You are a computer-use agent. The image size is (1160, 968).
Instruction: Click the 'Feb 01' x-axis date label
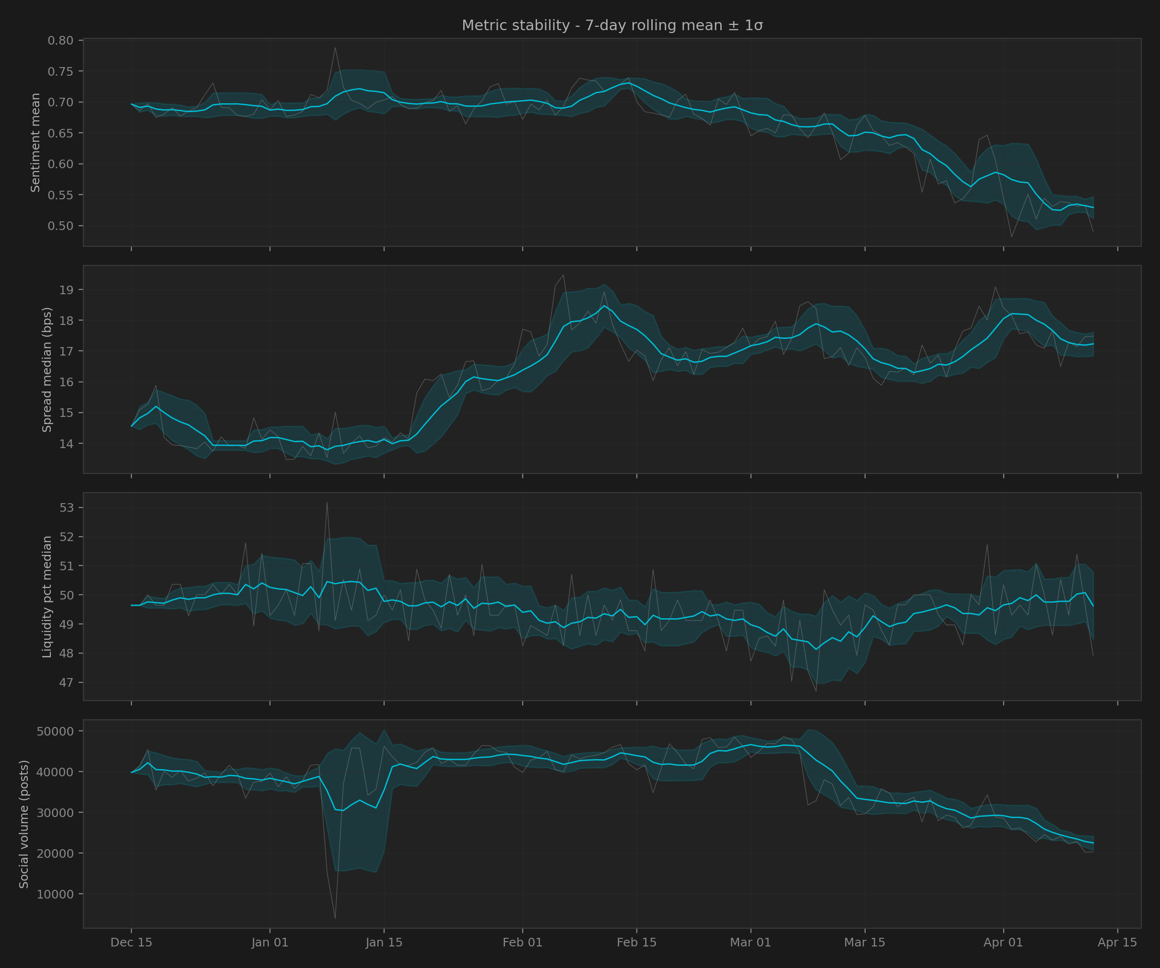click(523, 942)
